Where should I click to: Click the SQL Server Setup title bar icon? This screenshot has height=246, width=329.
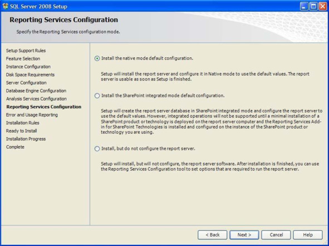pos(5,6)
